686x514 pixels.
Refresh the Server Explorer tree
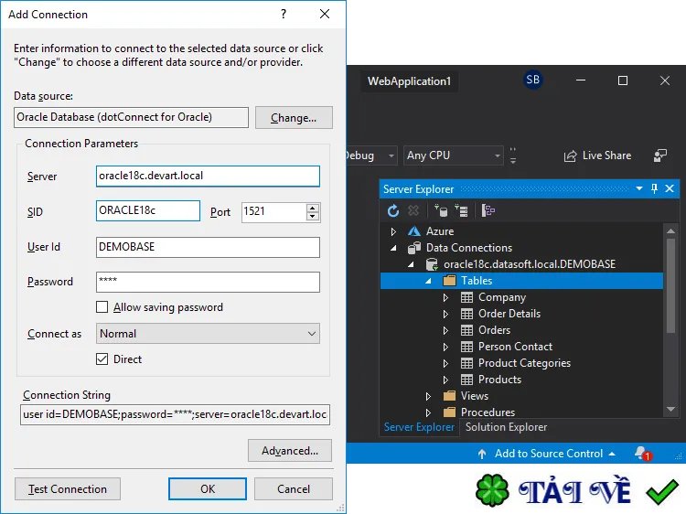point(393,211)
